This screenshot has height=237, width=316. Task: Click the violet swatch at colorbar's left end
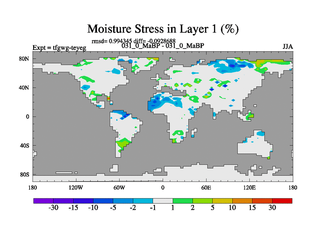[43, 201]
